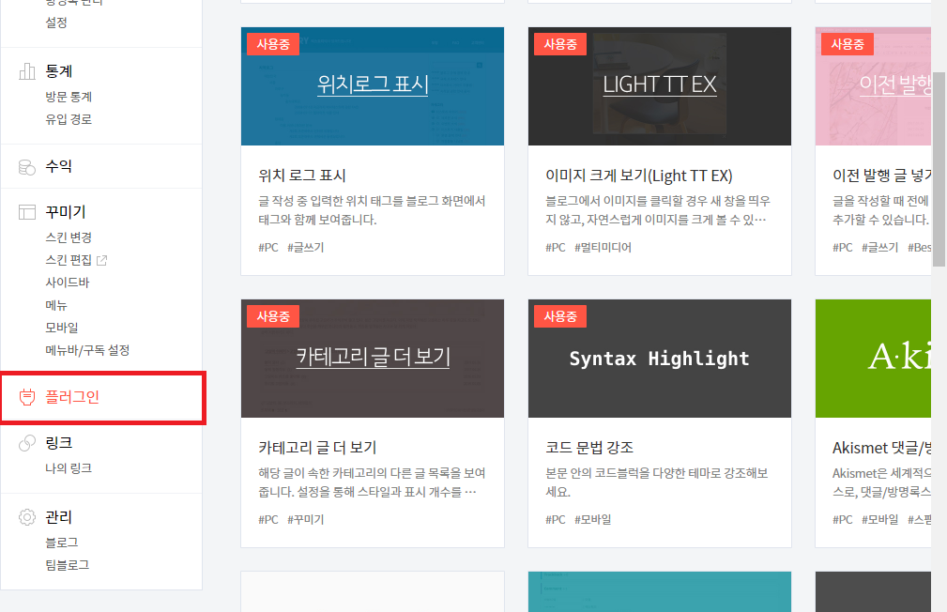Open the 이전 발행 plugin thumbnail
This screenshot has width=947, height=612.
(873, 85)
